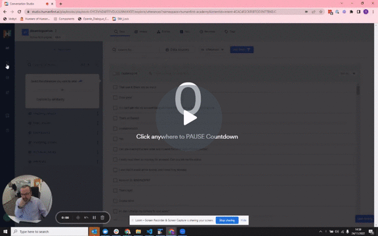Expand the Sort by dropdown
The width and height of the screenshot is (378, 236).
click(348, 73)
